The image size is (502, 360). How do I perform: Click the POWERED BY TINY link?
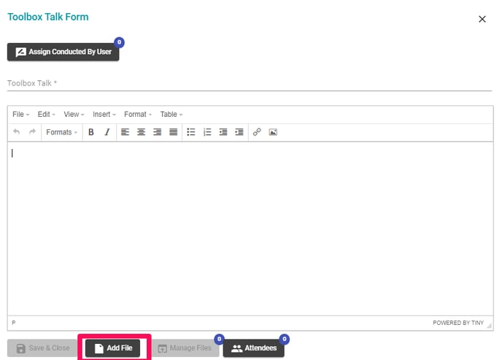point(458,323)
